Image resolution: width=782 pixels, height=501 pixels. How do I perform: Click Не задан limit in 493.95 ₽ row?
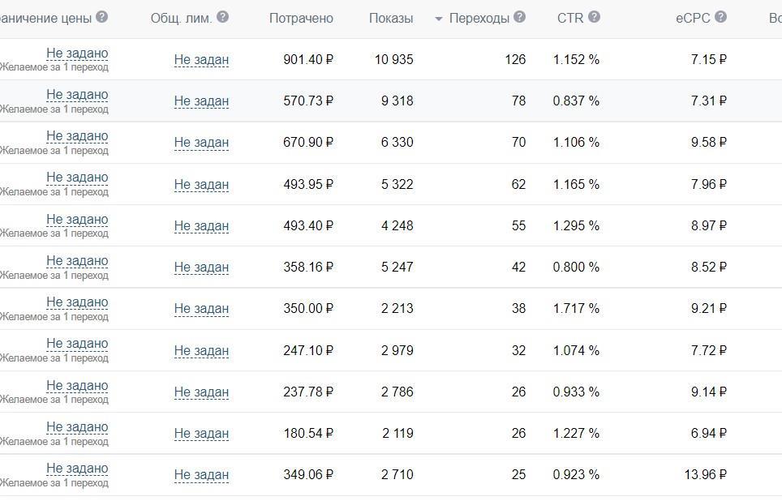[x=201, y=185]
